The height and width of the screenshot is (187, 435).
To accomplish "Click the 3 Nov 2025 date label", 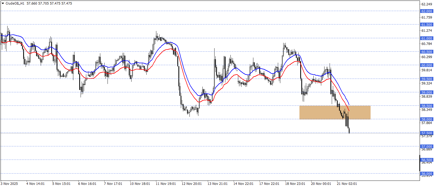I will click(9, 184).
